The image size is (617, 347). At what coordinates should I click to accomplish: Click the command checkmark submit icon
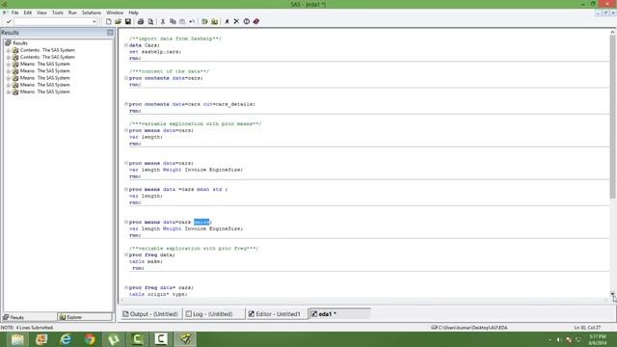click(9, 21)
